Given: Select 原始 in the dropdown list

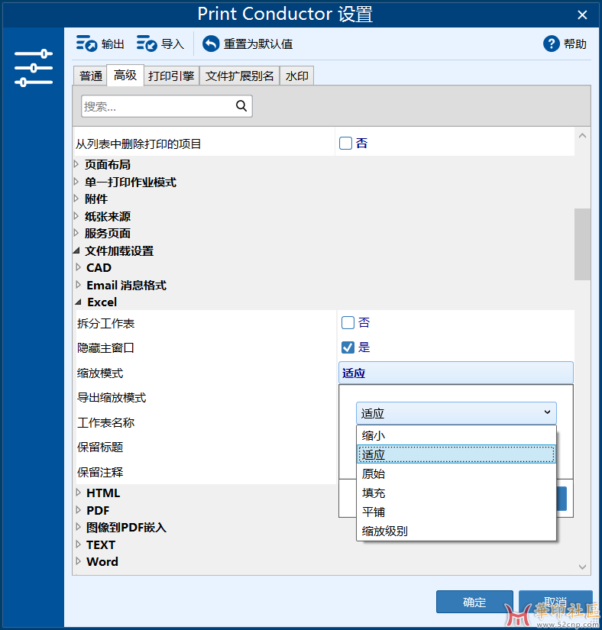Looking at the screenshot, I should pyautogui.click(x=456, y=473).
